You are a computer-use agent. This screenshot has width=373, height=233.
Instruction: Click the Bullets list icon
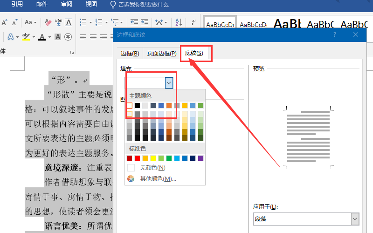pos(83,22)
